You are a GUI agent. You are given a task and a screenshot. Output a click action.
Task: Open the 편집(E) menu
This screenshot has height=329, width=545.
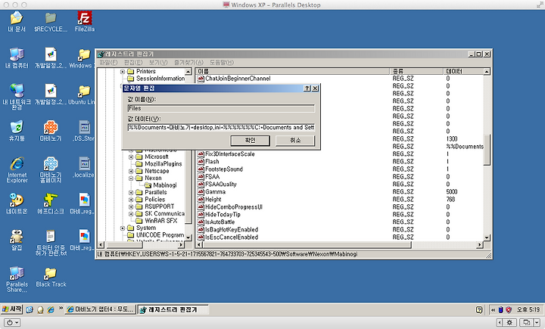click(x=133, y=62)
